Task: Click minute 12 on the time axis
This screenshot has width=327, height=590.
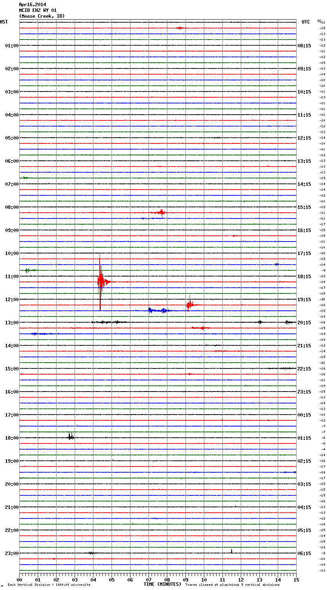Action: 241,580
